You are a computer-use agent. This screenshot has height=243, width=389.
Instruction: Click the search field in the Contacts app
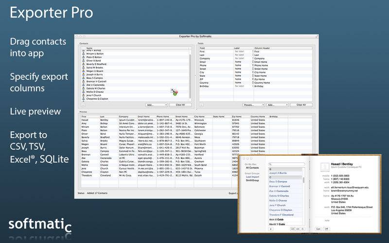[x=286, y=164]
